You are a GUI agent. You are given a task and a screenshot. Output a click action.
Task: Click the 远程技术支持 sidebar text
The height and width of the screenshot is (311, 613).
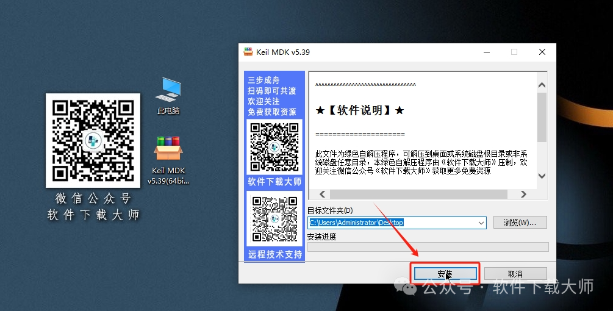[275, 254]
